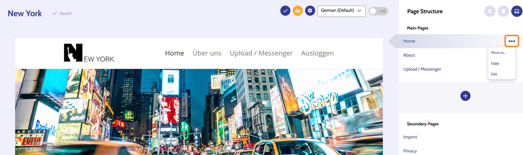Click Upload / Messenger in site navigation
This screenshot has width=523, height=155.
tap(261, 53)
